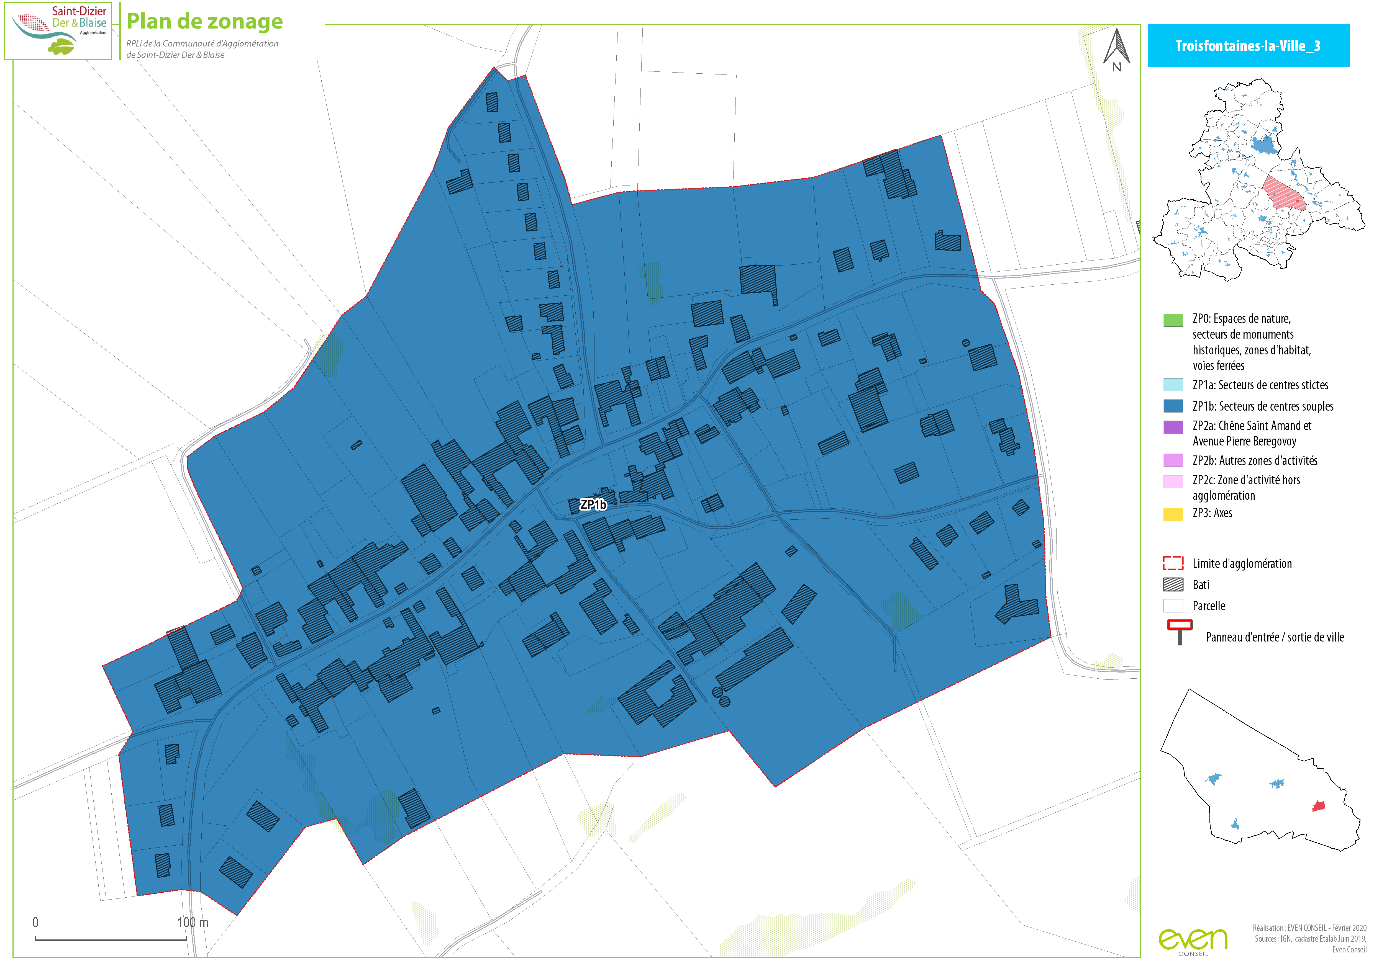
Task: Click the green ZP0 legend swatch
Action: point(1173,320)
